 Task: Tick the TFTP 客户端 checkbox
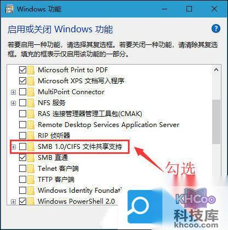(22, 180)
